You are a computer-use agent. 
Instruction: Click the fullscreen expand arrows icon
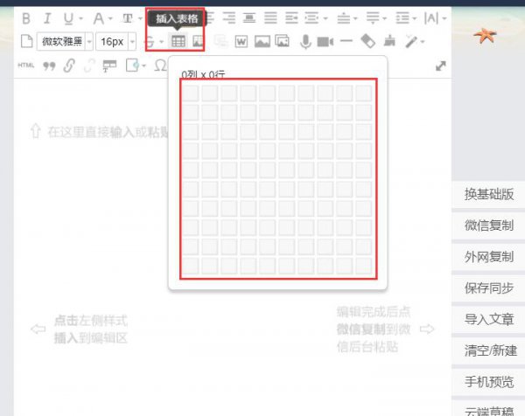click(441, 66)
